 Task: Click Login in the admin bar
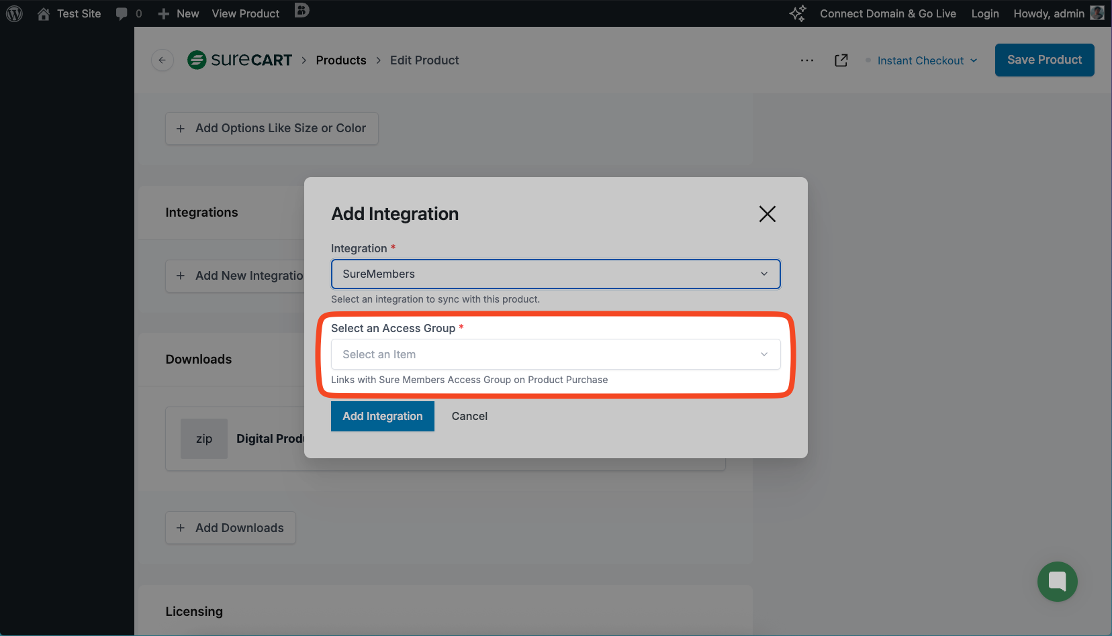985,13
